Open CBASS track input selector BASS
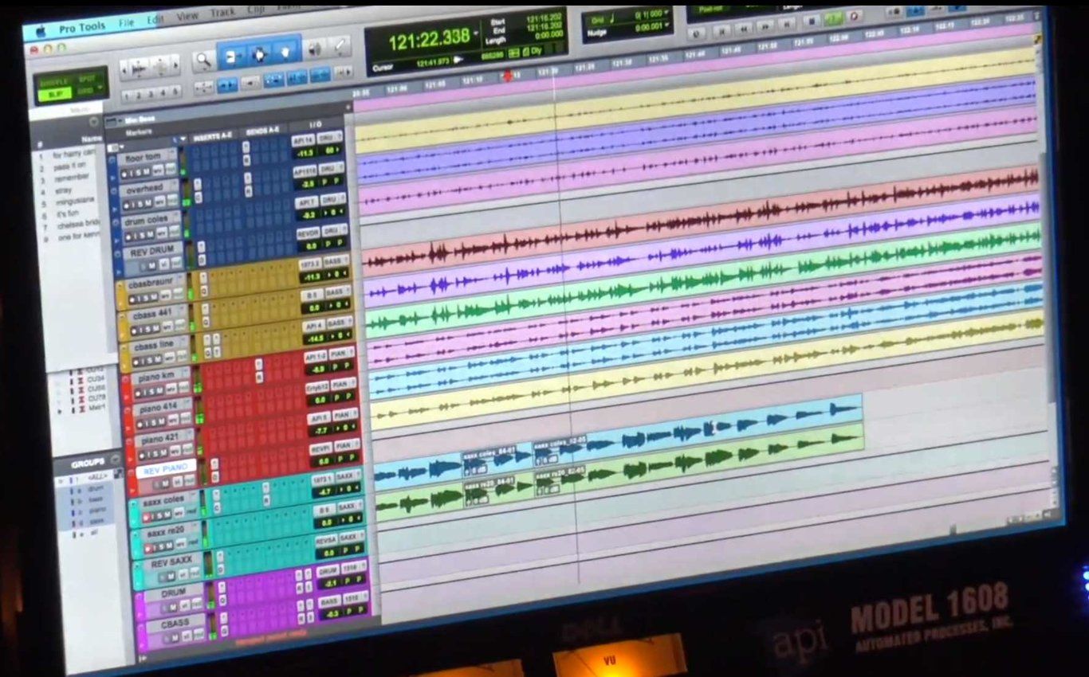The height and width of the screenshot is (677, 1089). point(329,601)
